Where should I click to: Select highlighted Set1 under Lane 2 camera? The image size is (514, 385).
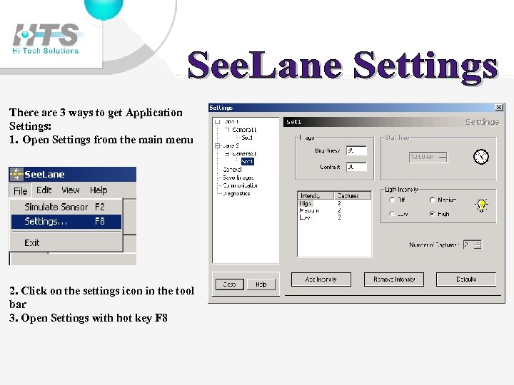tap(248, 161)
